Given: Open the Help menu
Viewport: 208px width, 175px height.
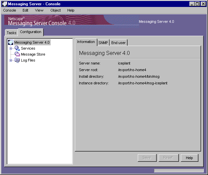Looking at the screenshot, I should [71, 10].
